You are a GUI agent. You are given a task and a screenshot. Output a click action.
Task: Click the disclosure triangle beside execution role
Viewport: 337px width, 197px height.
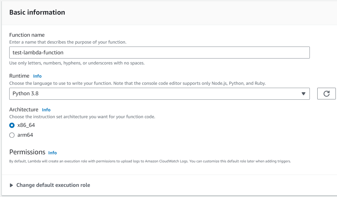point(11,185)
